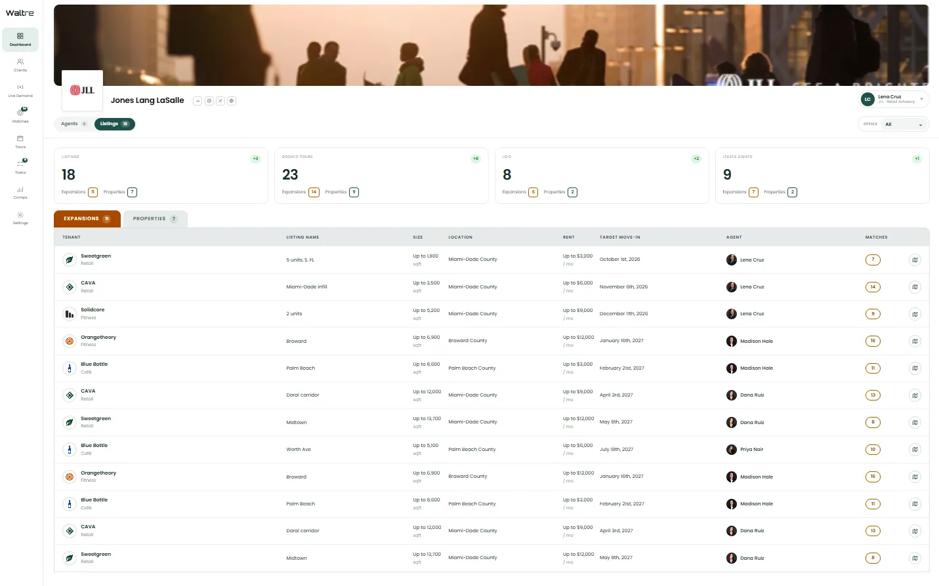Open the Matches sidebar section
Screen dimensions: 939x586
tap(20, 115)
